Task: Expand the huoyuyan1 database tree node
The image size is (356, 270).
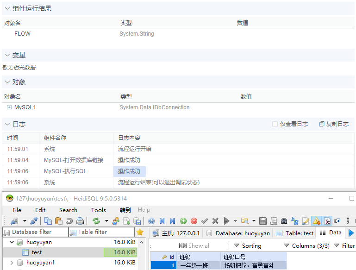Action: pyautogui.click(x=12, y=263)
